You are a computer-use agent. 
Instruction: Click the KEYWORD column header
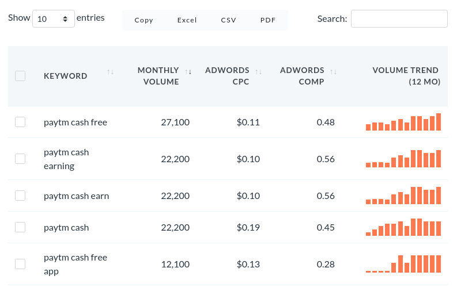coord(66,76)
